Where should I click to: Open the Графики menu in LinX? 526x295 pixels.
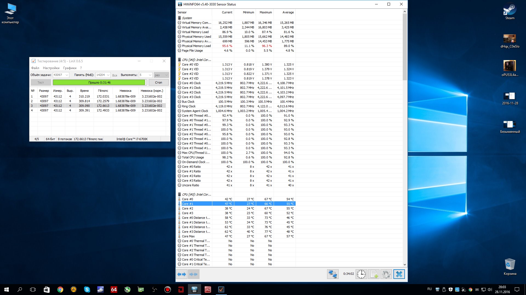(70, 68)
